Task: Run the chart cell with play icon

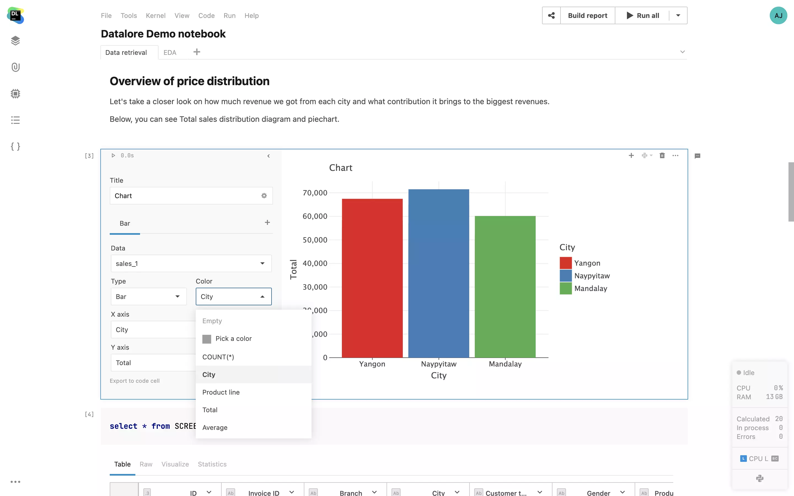Action: point(113,155)
